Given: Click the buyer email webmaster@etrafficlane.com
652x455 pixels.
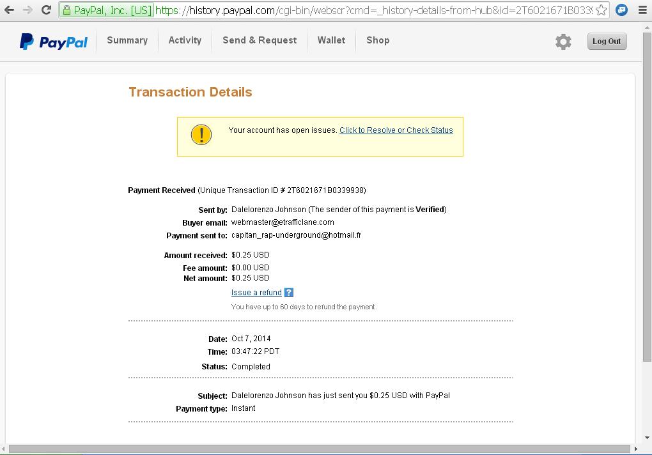Looking at the screenshot, I should coord(283,222).
